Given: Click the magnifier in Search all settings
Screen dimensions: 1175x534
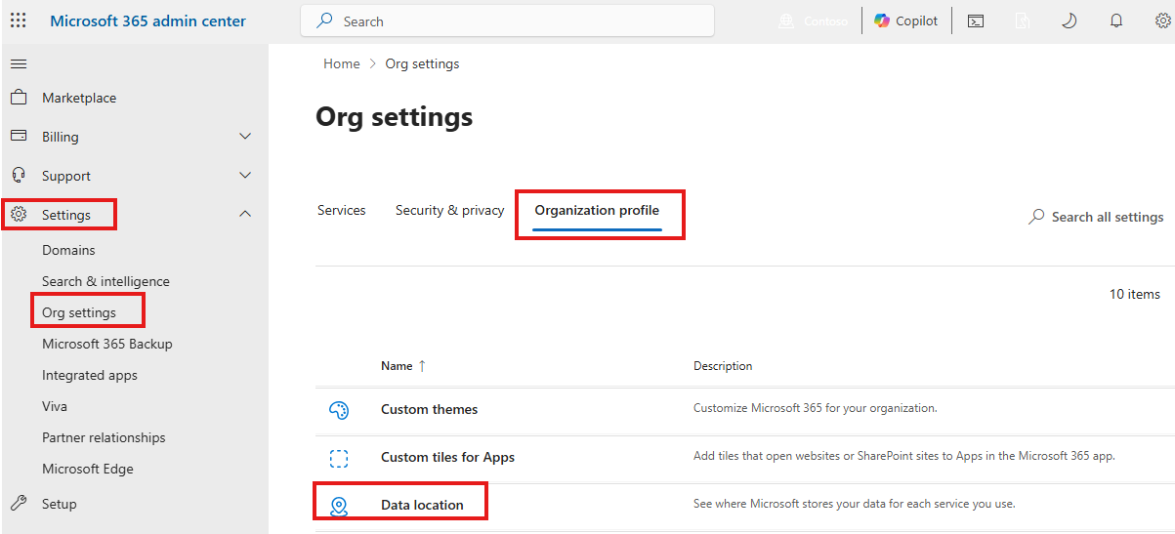Looking at the screenshot, I should [1036, 217].
